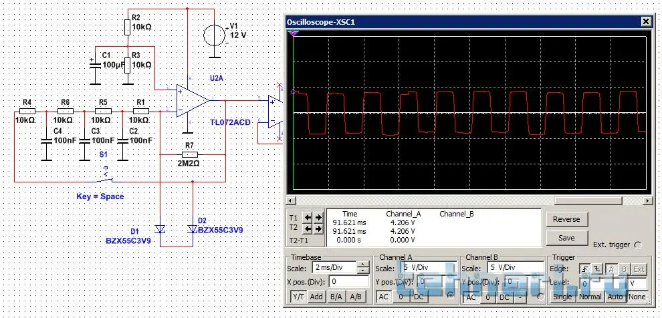Set trigger source to A
This screenshot has width=662, height=318.
tap(611, 269)
